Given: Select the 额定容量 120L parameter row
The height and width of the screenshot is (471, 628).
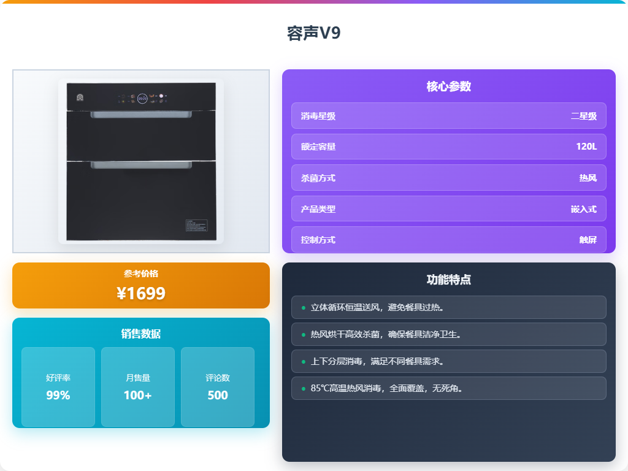Looking at the screenshot, I should 448,147.
